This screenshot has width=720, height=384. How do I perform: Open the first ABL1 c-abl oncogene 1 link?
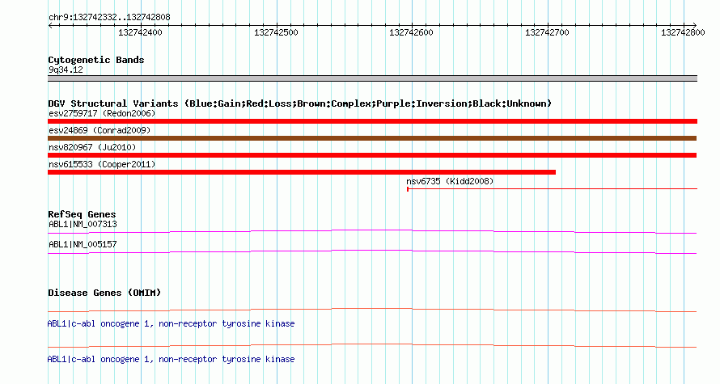click(x=171, y=324)
